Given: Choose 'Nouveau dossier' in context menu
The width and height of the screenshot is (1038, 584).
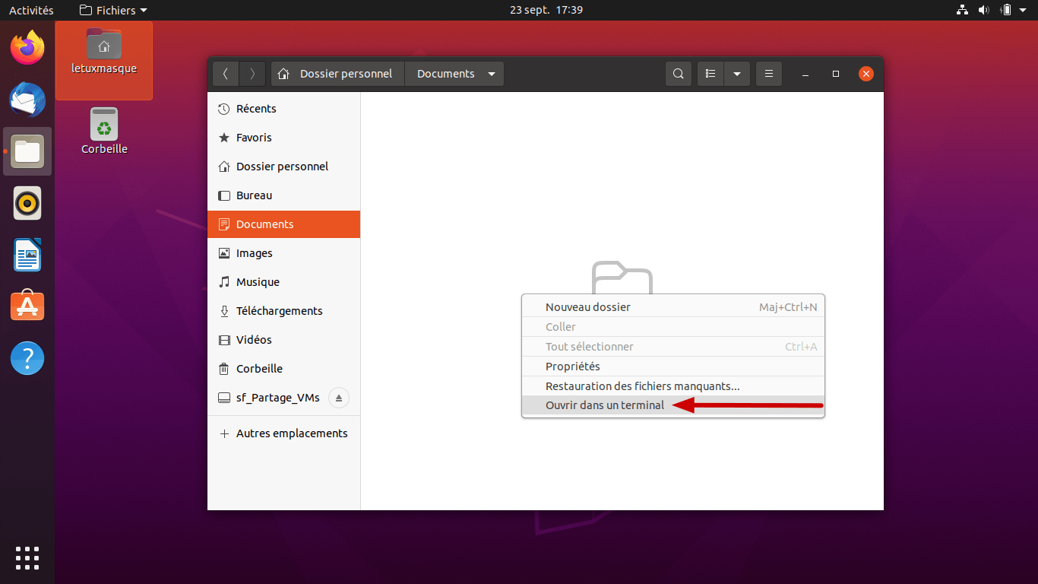Looking at the screenshot, I should point(588,307).
